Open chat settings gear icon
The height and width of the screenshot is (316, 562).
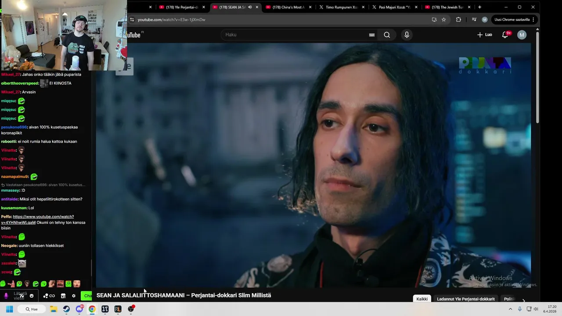tap(73, 296)
